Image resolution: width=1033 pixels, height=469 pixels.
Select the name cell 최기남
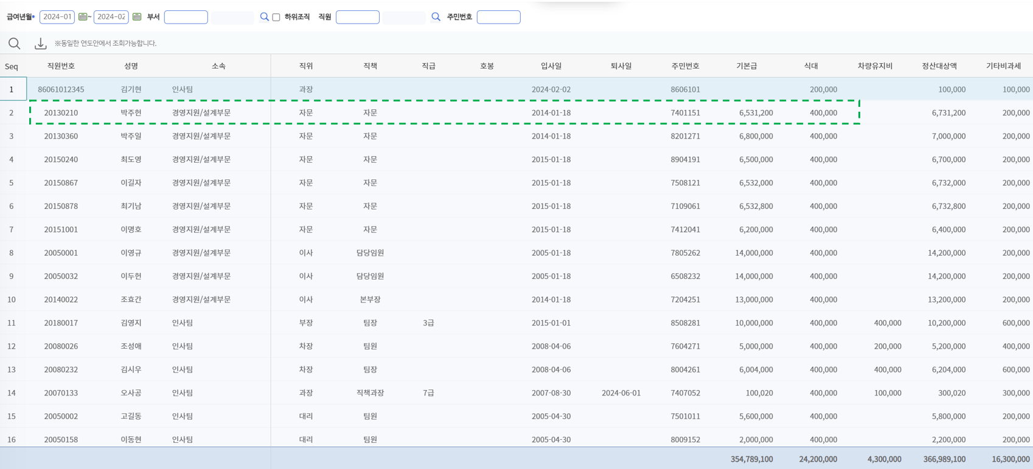point(131,206)
